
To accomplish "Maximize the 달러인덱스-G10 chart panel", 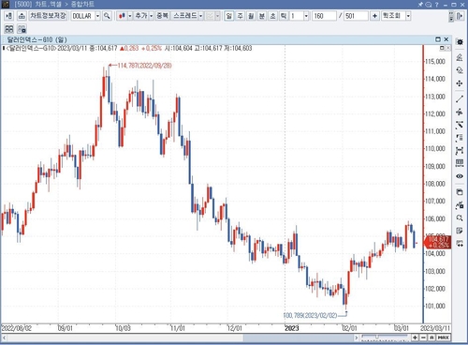I will (x=438, y=39).
